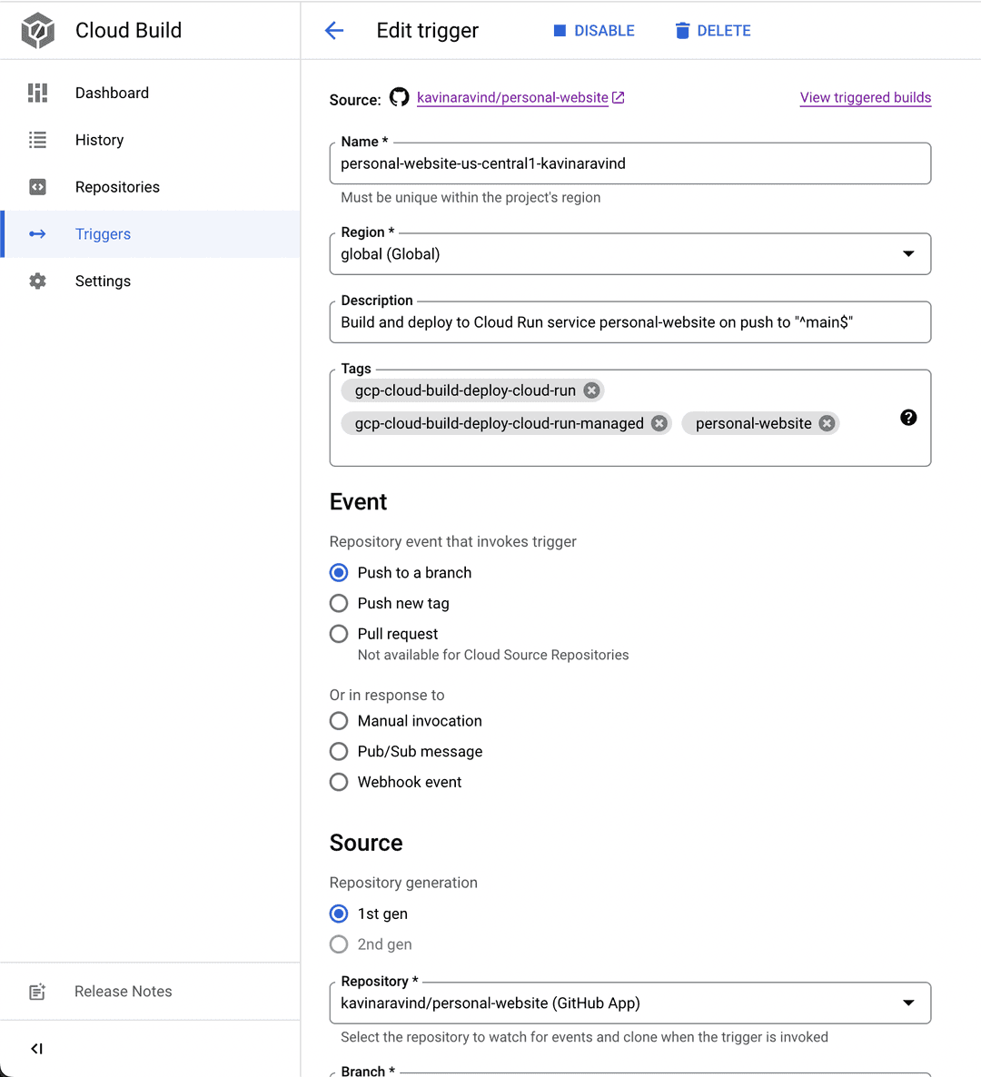Click 'Must be unique within the project's region' hint
Viewport: 981px width, 1077px height.
click(471, 198)
